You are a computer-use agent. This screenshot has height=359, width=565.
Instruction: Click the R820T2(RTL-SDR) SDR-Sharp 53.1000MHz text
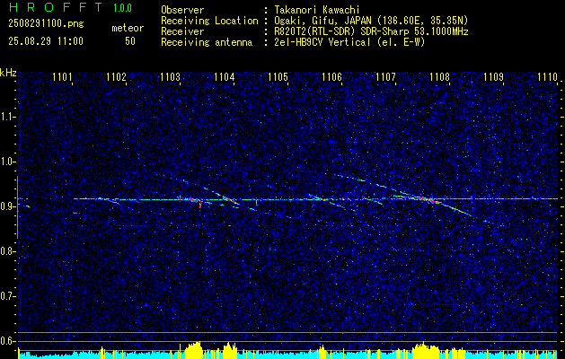coord(371,31)
